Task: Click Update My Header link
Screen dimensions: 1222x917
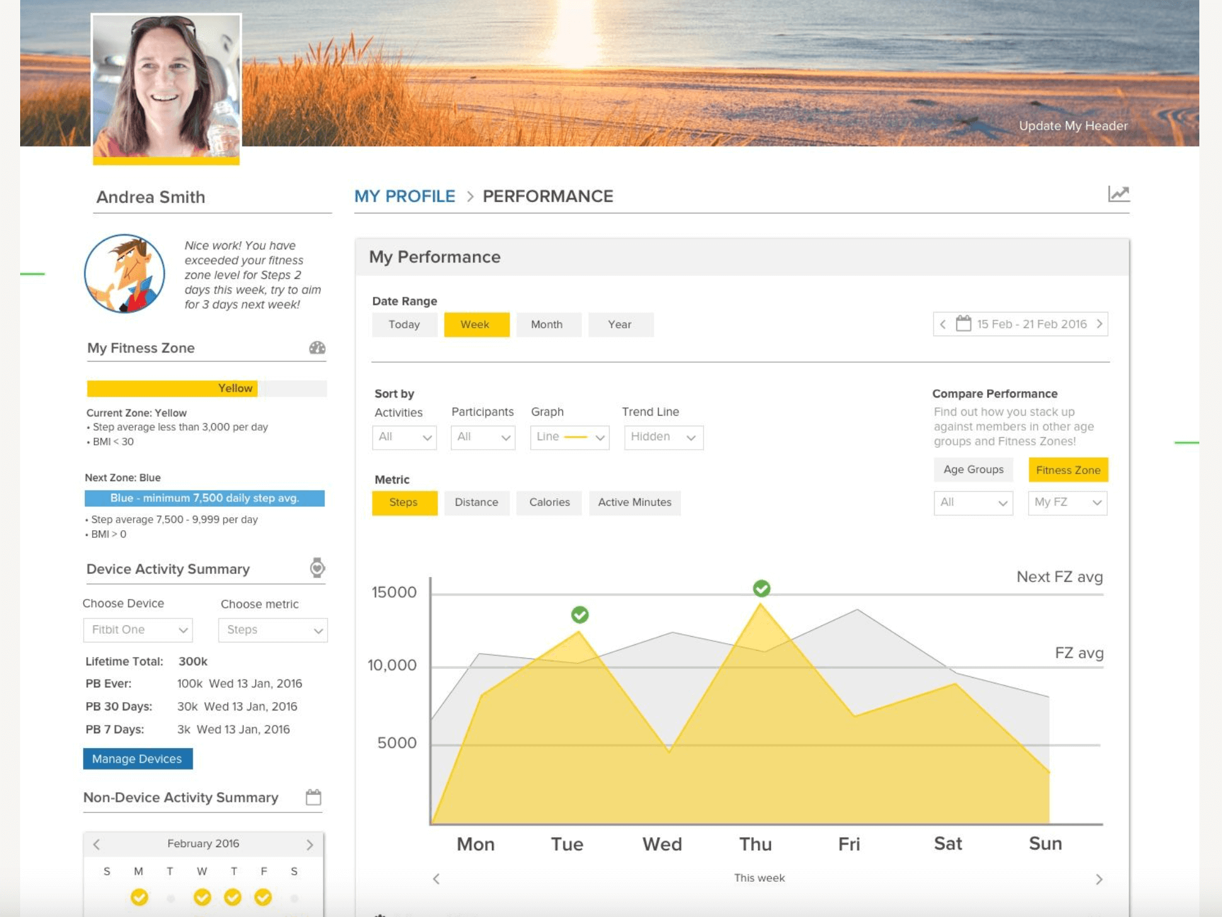Action: coord(1073,126)
